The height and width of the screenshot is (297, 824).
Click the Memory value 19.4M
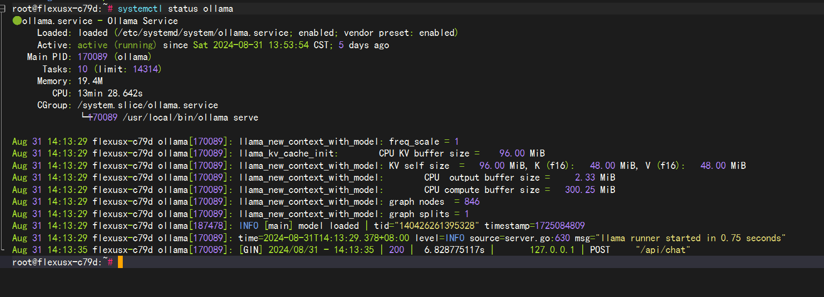(90, 81)
